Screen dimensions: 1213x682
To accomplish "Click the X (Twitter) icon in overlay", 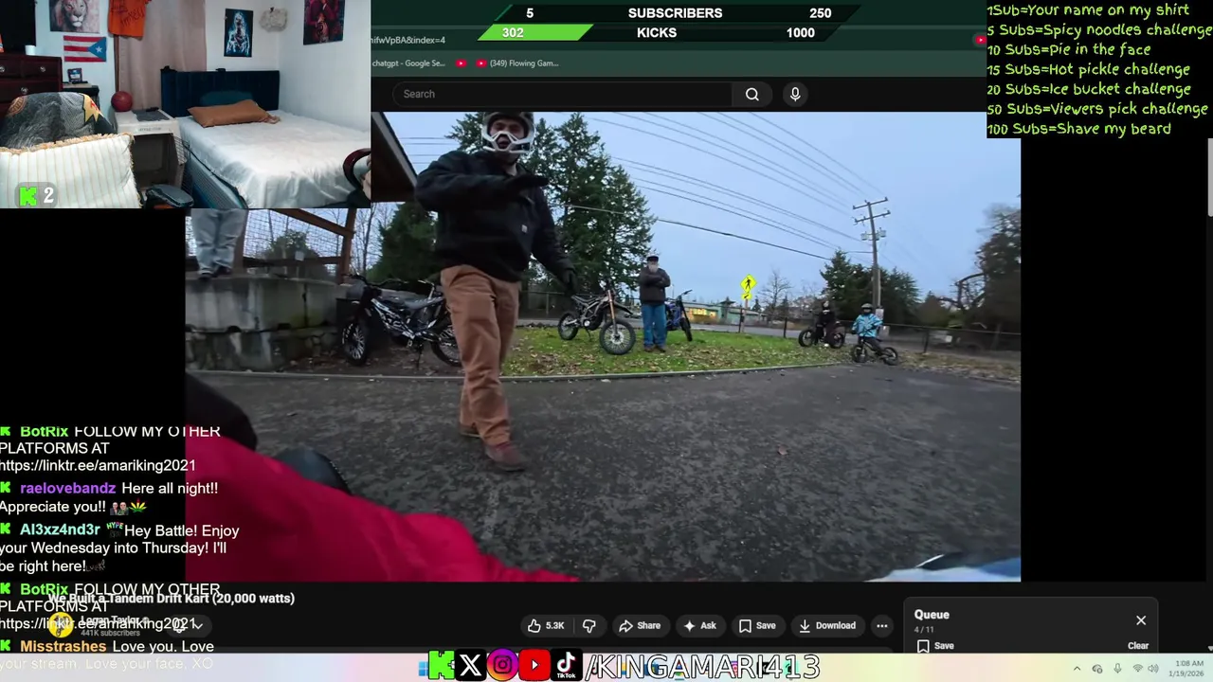I will point(470,666).
